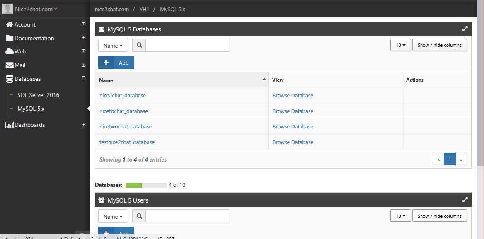
Task: Collapse the Databases section minus toggle
Action: [x=83, y=78]
